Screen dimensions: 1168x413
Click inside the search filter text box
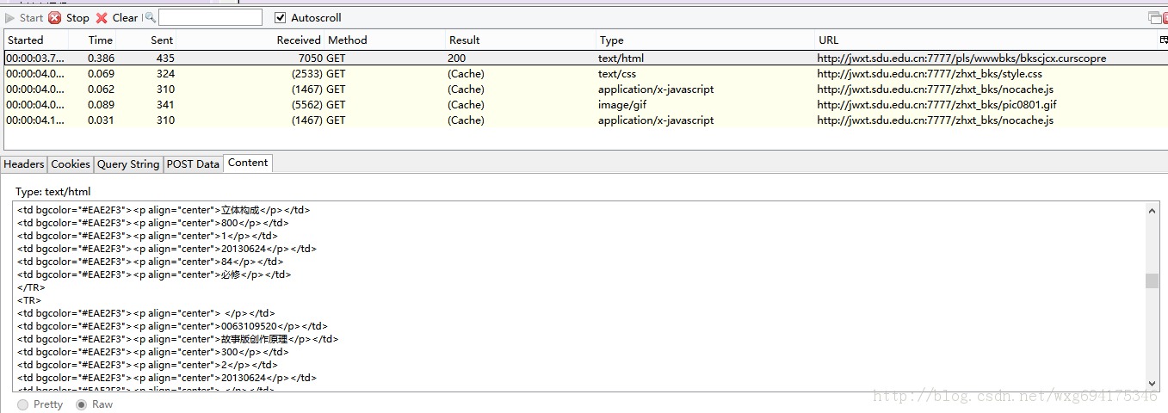[x=210, y=17]
